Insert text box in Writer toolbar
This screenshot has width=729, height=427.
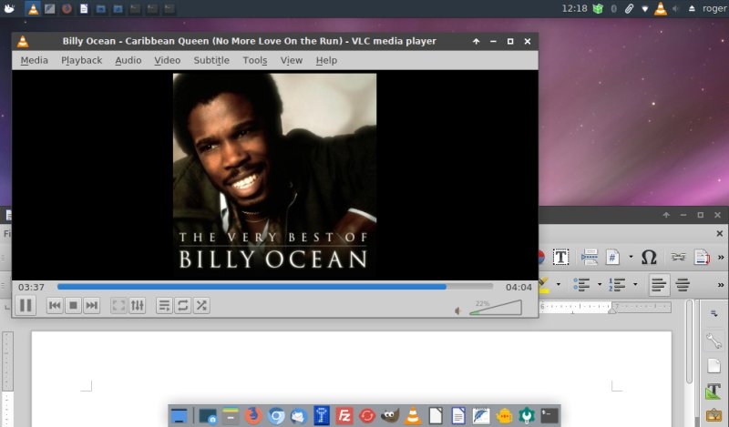point(561,258)
